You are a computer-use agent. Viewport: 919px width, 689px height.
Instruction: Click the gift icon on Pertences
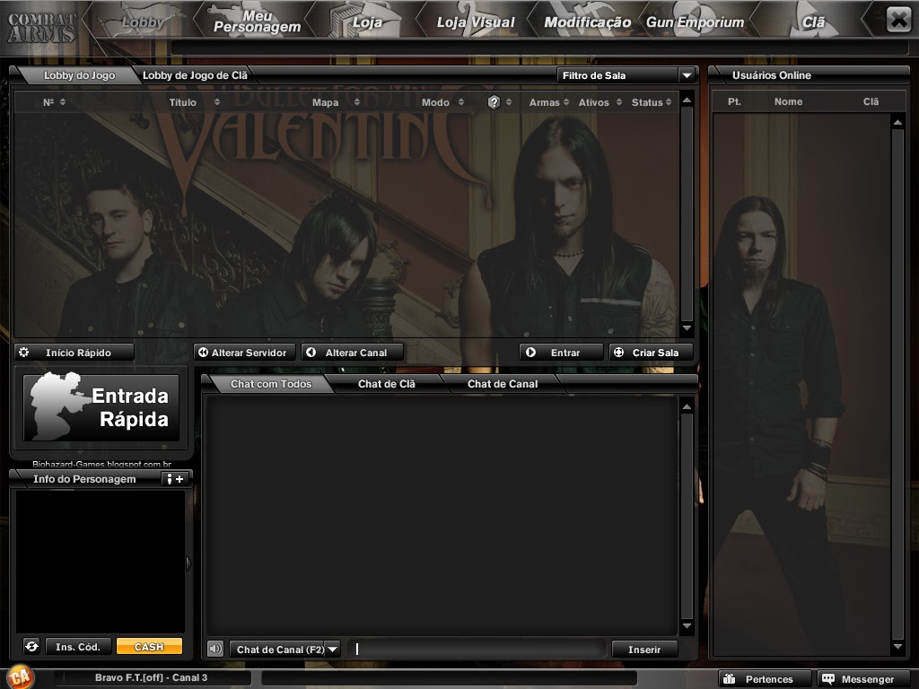coord(731,679)
